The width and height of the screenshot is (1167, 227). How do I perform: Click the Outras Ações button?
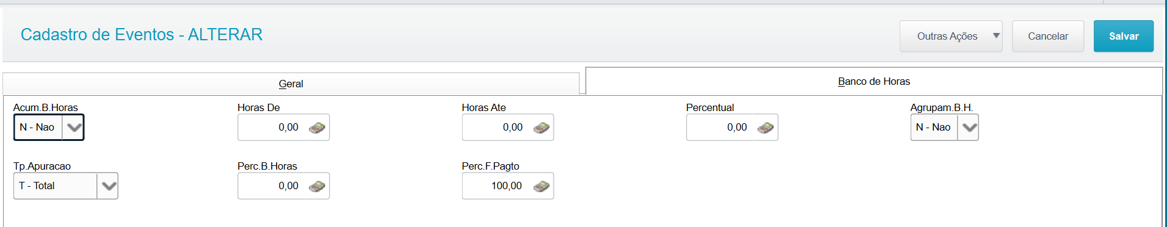(947, 36)
